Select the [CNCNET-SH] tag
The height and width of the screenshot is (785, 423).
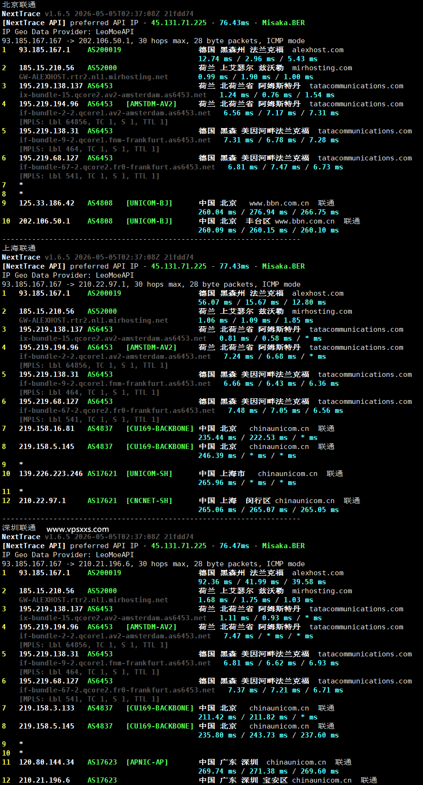pyautogui.click(x=149, y=501)
